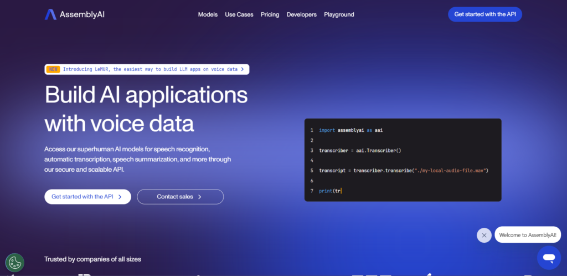Open the Use Cases menu
Viewport: 567px width, 276px height.
(239, 14)
